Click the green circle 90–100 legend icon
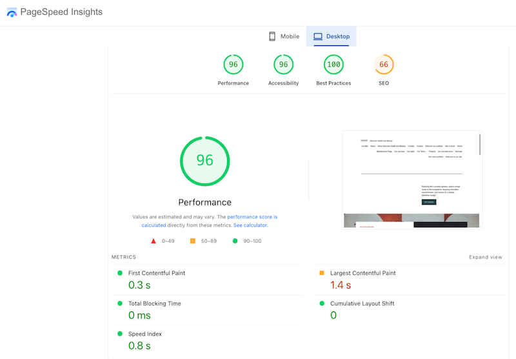The image size is (516, 359). coord(235,241)
